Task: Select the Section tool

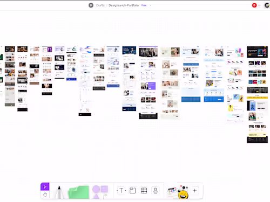Action: (132, 191)
